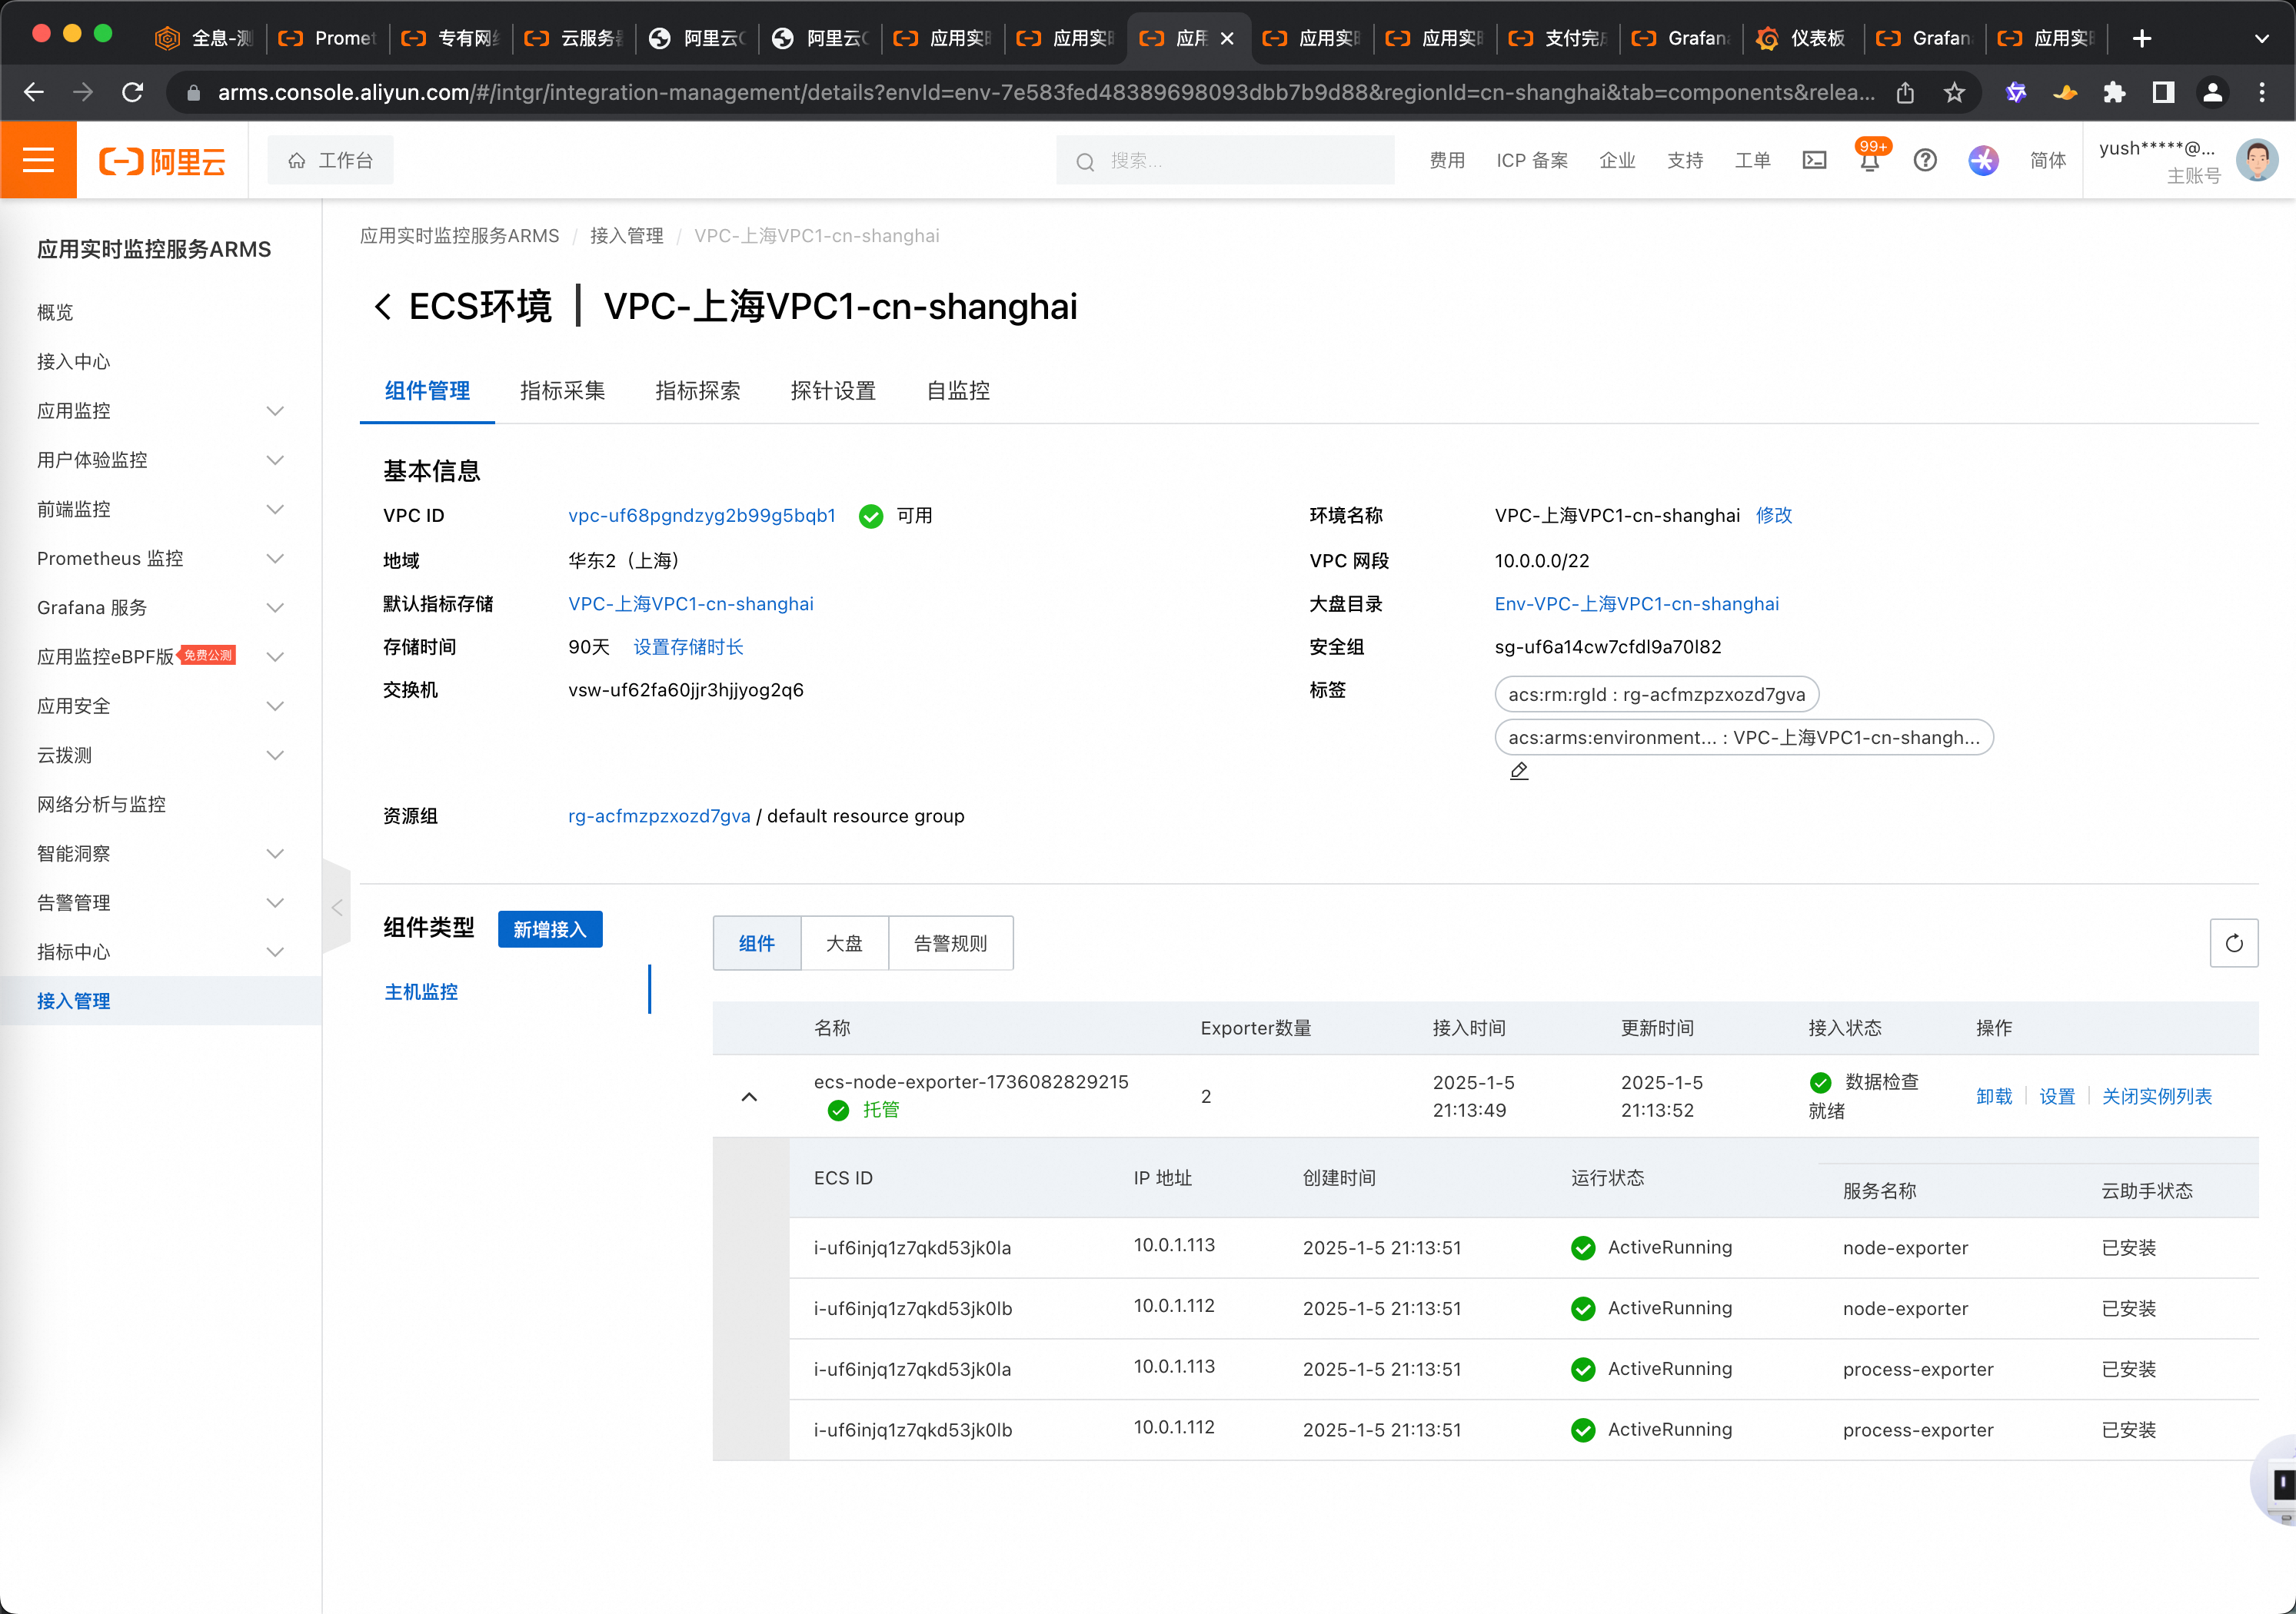Open 概览 in sidebar
This screenshot has width=2296, height=1614.
point(55,312)
